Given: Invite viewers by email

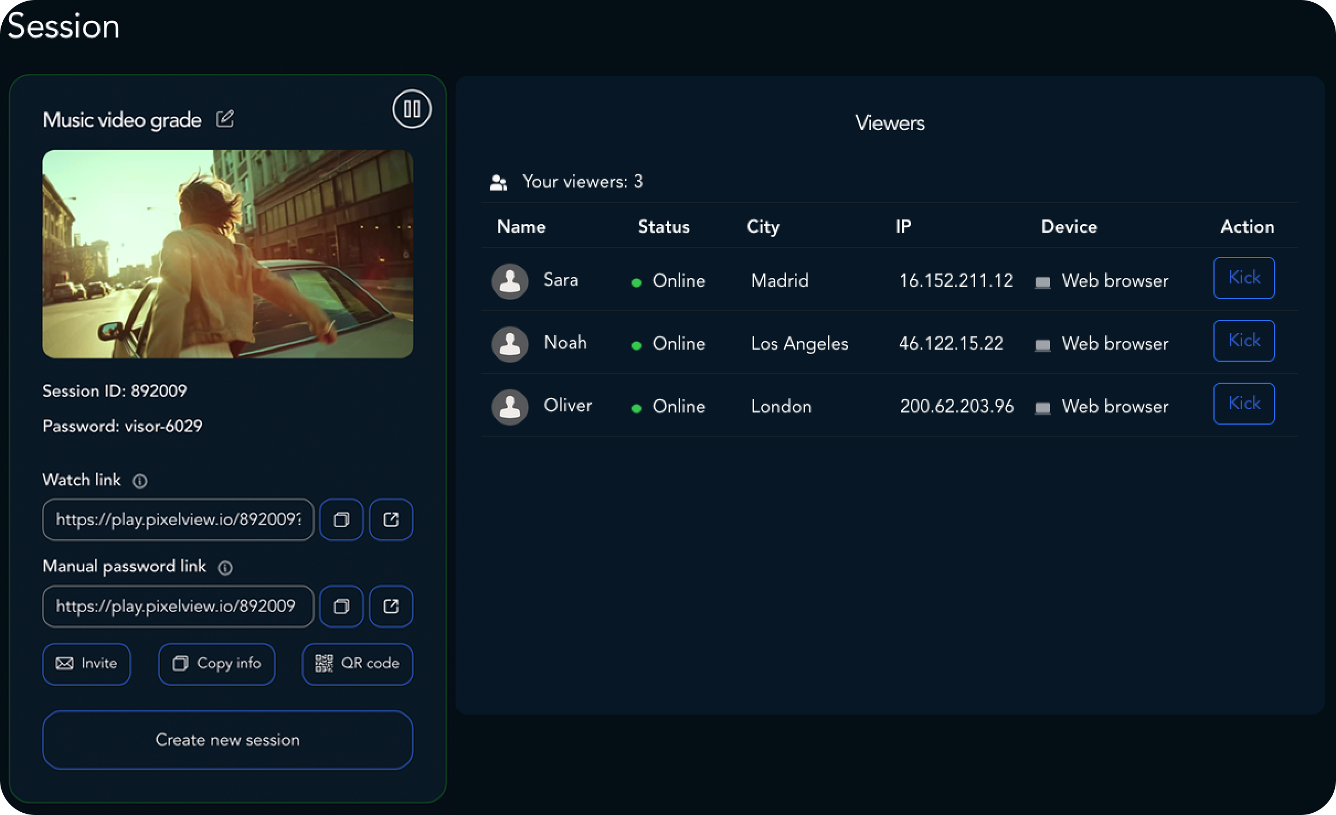Looking at the screenshot, I should (87, 664).
